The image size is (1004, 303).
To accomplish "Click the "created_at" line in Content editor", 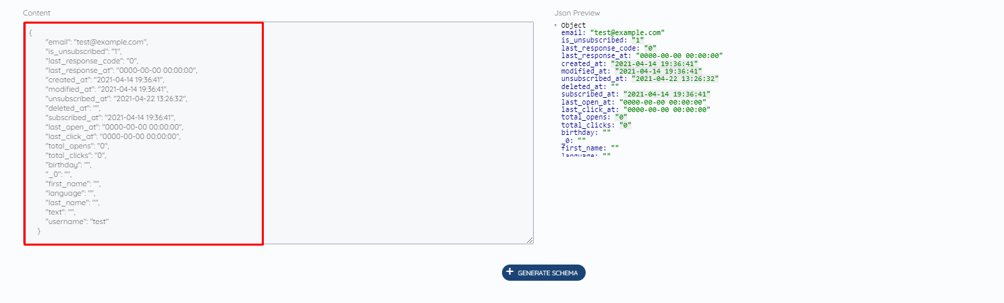I will [104, 80].
